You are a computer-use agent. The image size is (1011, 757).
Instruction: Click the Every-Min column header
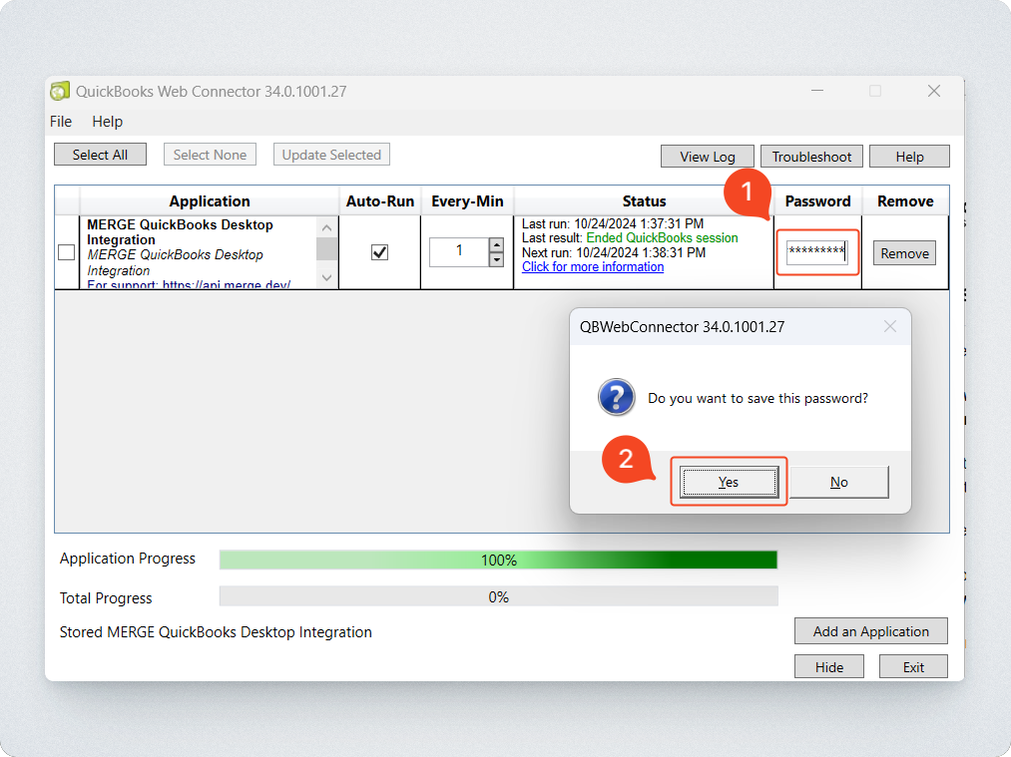tap(467, 201)
